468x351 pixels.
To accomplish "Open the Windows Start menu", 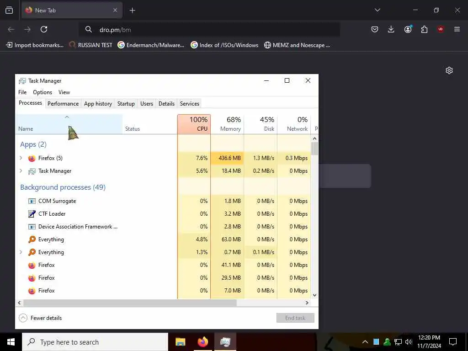I will pos(11,342).
